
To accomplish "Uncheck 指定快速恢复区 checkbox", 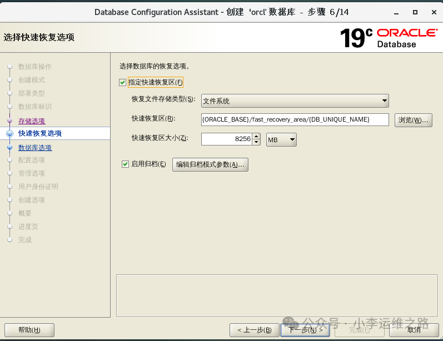I will point(122,82).
